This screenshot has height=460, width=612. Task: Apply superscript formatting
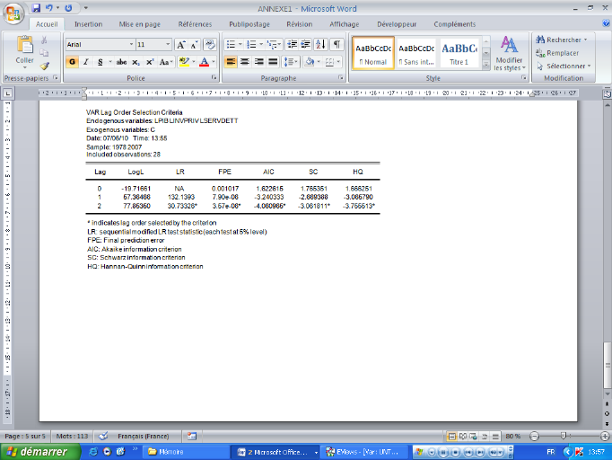click(150, 62)
